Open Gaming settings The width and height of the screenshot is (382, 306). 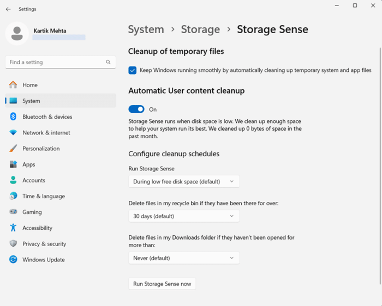(61, 212)
